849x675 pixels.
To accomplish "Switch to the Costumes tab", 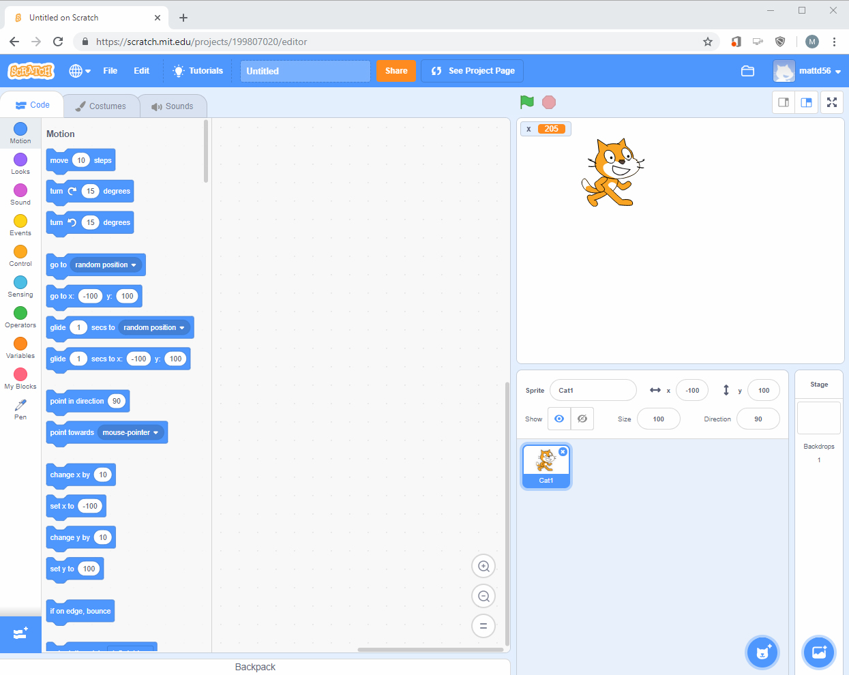I will point(101,106).
